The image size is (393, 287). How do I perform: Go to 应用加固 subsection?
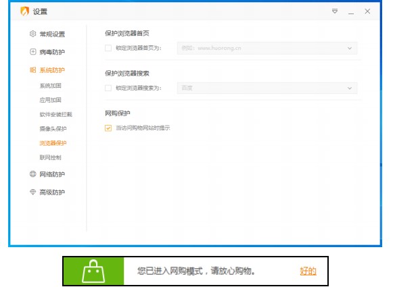click(x=50, y=100)
